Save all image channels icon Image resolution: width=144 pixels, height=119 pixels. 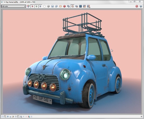tap(57, 6)
